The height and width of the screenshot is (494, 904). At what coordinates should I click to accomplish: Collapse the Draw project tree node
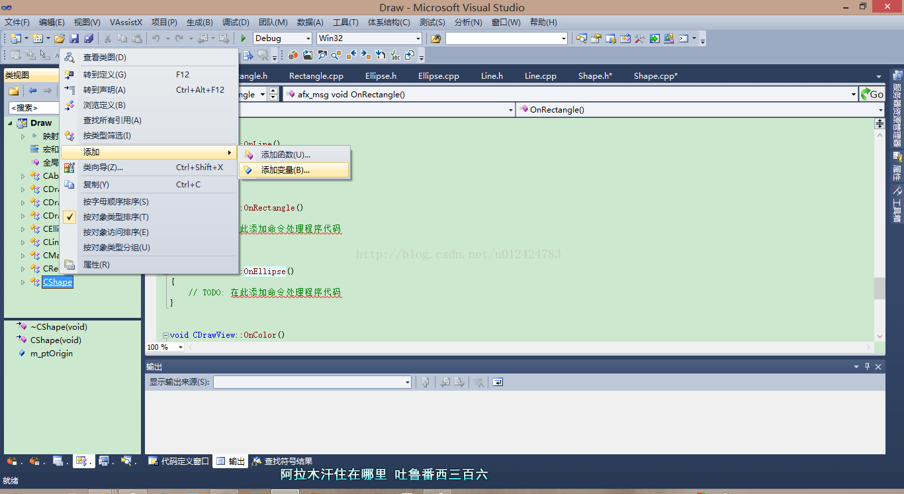pos(10,123)
